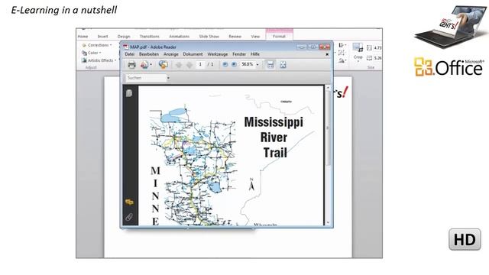
Task: Expand the Corrections dropdown arrow
Action: 111,45
